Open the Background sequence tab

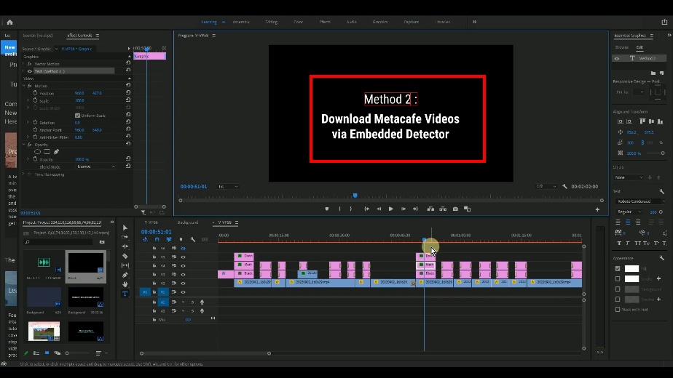click(188, 222)
